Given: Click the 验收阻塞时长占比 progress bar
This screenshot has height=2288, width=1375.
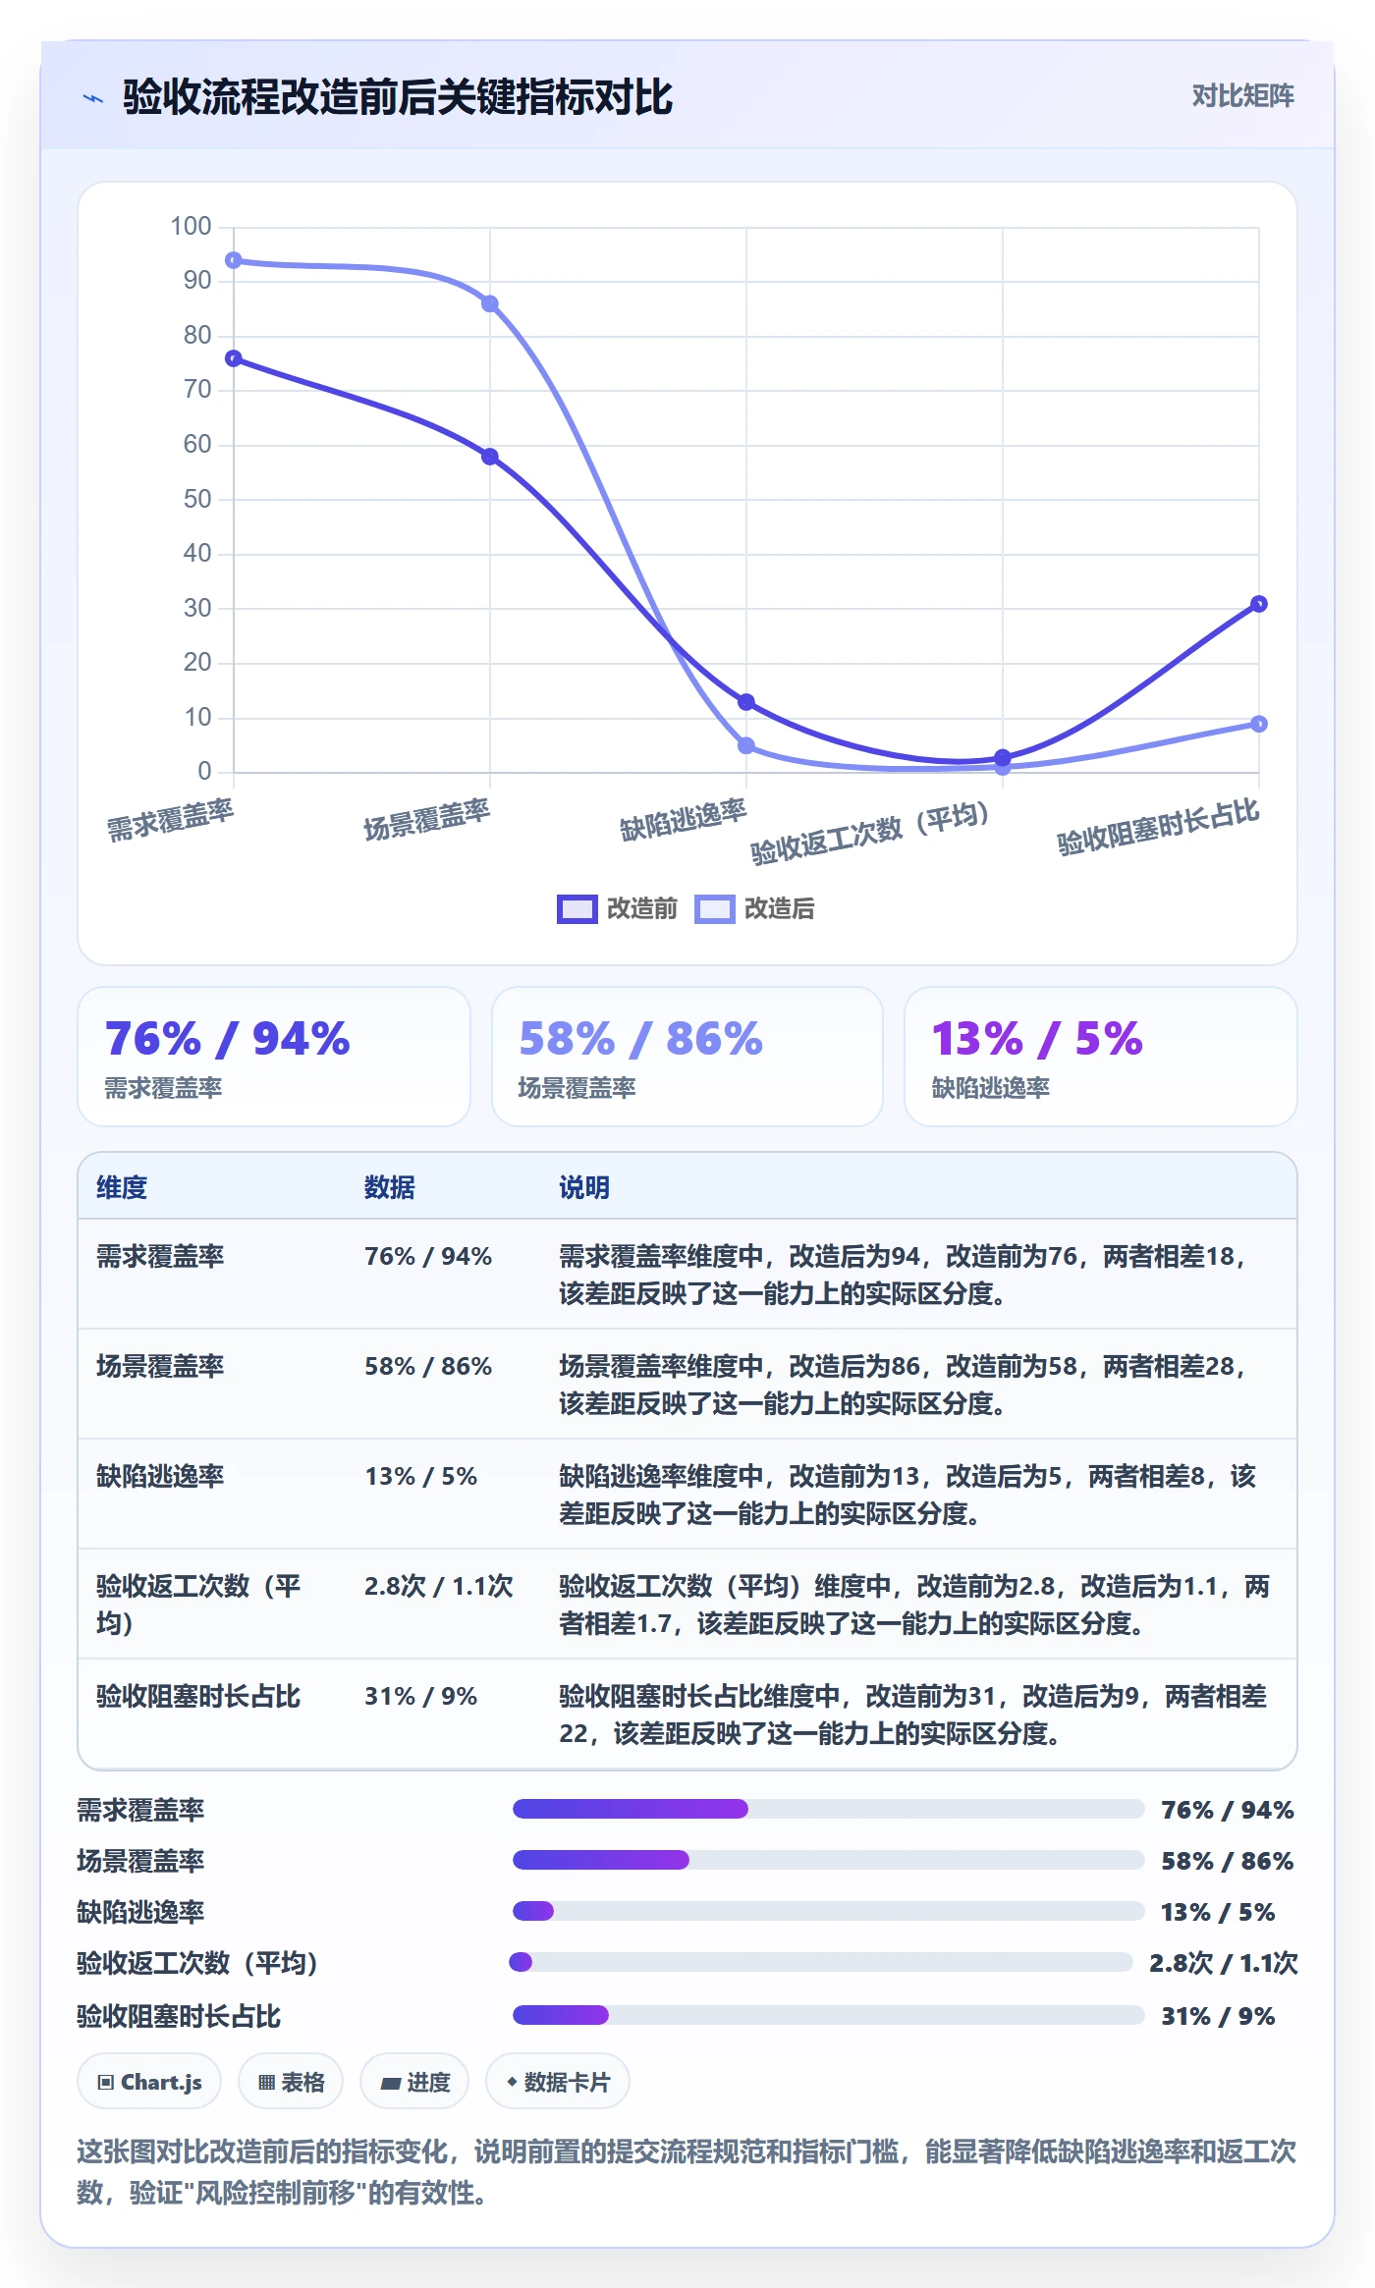Looking at the screenshot, I should (x=829, y=2015).
